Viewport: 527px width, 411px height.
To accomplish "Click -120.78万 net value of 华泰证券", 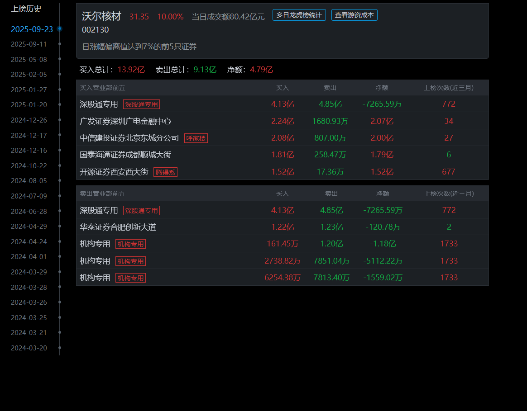I will tap(383, 227).
